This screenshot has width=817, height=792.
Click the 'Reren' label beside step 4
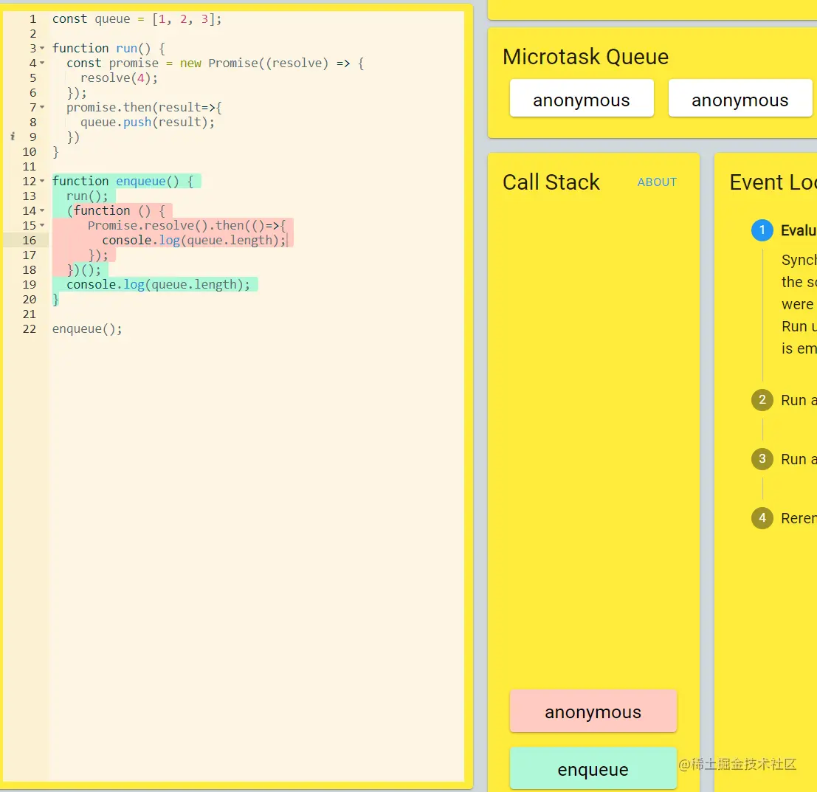[799, 518]
